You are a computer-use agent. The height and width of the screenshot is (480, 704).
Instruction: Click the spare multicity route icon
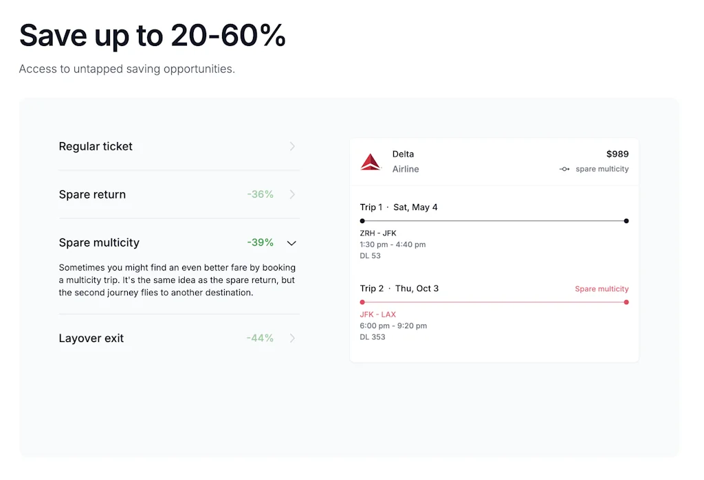pyautogui.click(x=564, y=170)
